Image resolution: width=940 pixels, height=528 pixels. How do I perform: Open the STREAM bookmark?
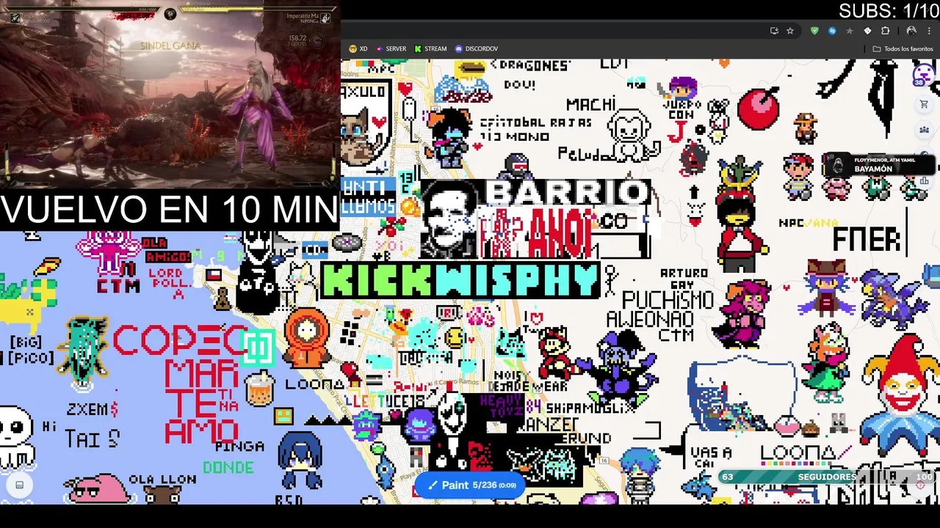pos(430,48)
